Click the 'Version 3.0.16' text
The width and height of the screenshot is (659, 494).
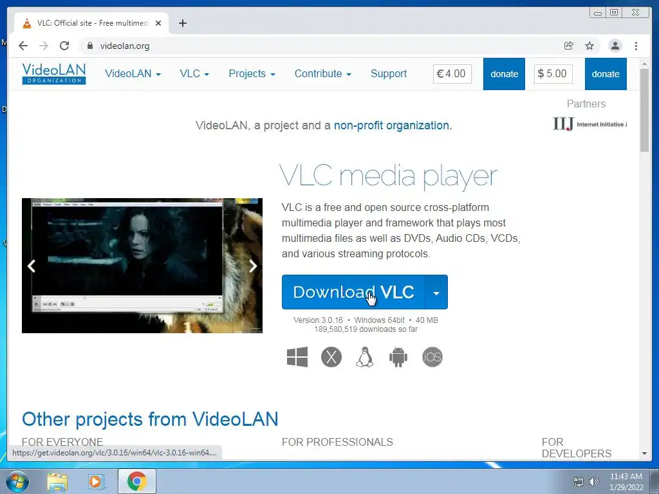(318, 320)
